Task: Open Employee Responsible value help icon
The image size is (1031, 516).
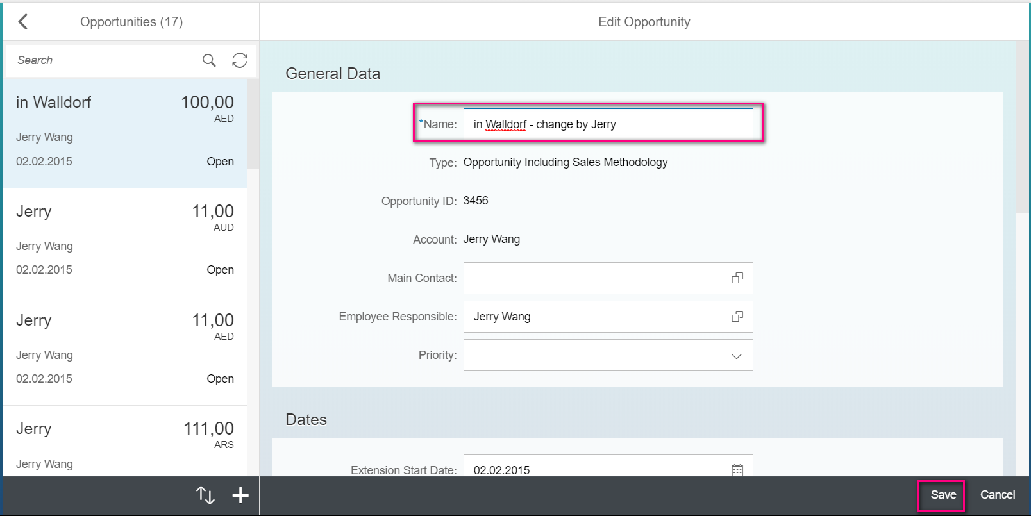Action: (737, 317)
